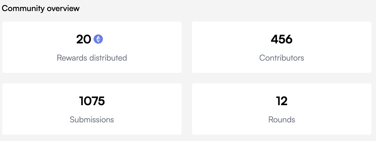The image size is (376, 141).
Task: Select the 12 rounds count
Action: coord(282,101)
